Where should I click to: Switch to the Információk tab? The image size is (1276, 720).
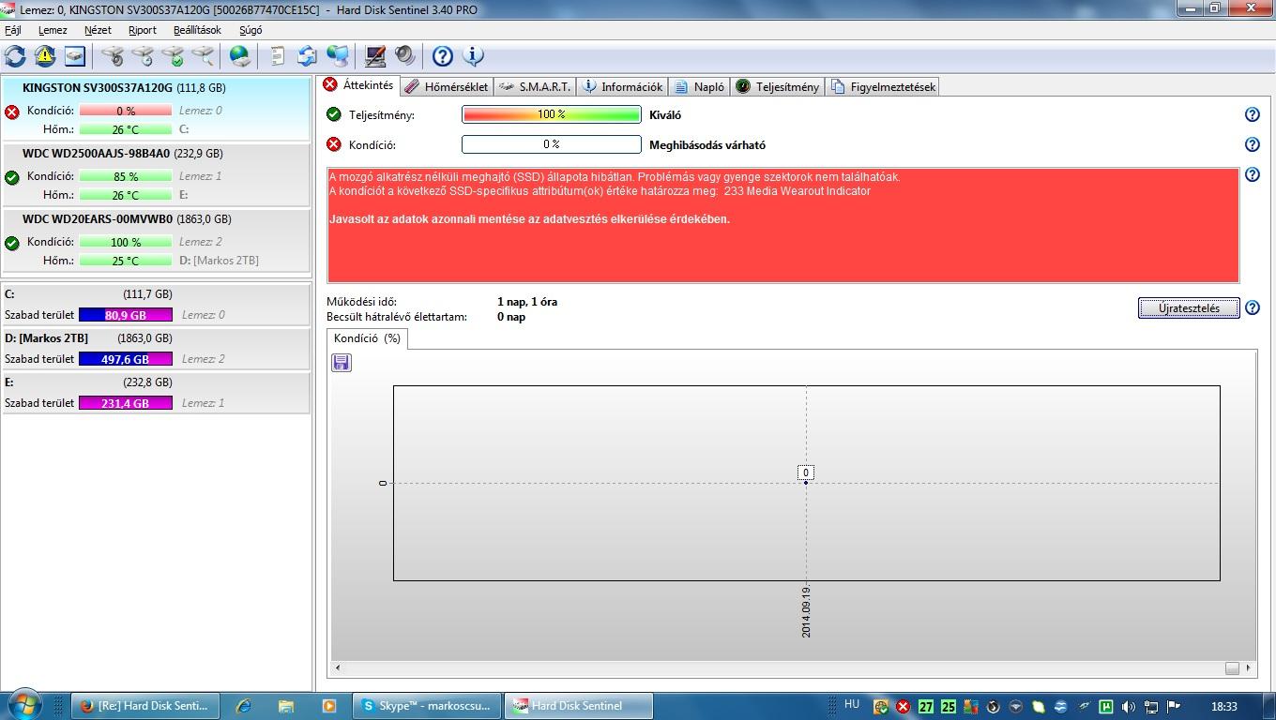[622, 86]
